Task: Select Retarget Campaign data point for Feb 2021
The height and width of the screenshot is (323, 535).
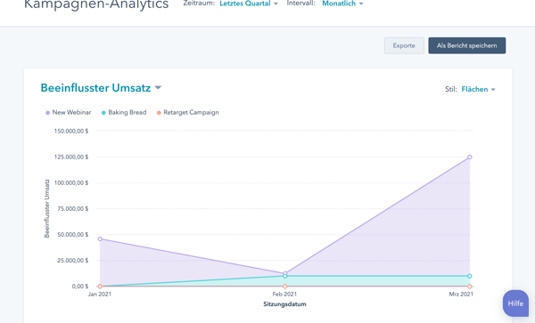Action: (x=285, y=287)
